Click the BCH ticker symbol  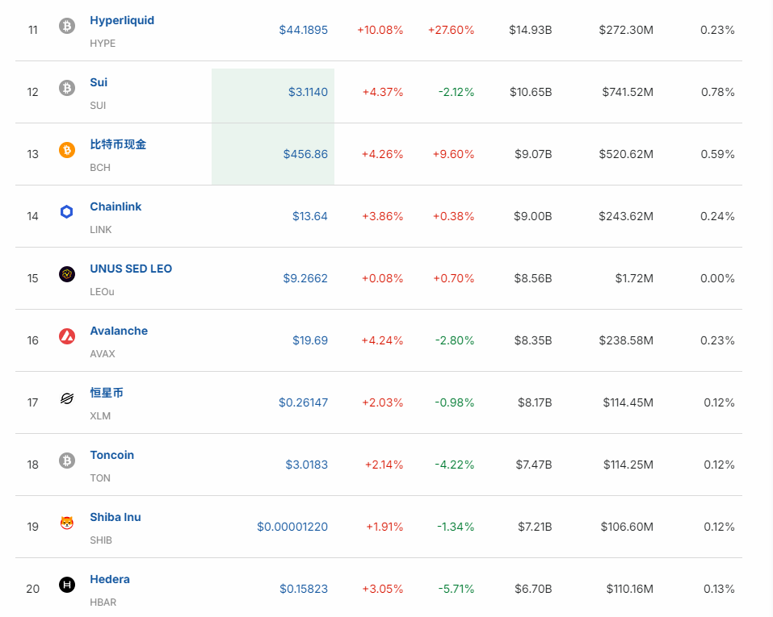pos(100,168)
